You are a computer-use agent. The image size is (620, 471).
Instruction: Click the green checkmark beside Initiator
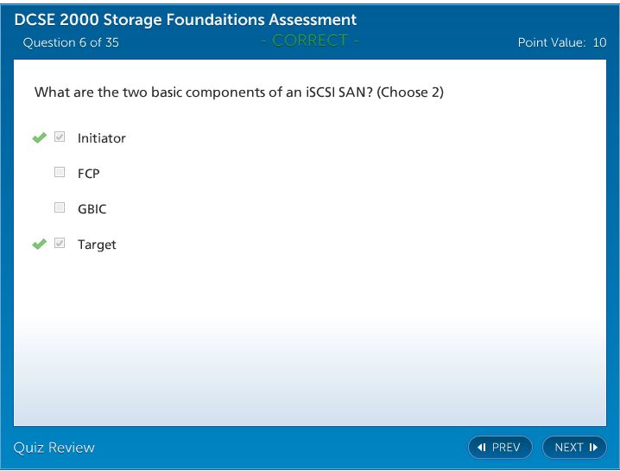tap(38, 138)
